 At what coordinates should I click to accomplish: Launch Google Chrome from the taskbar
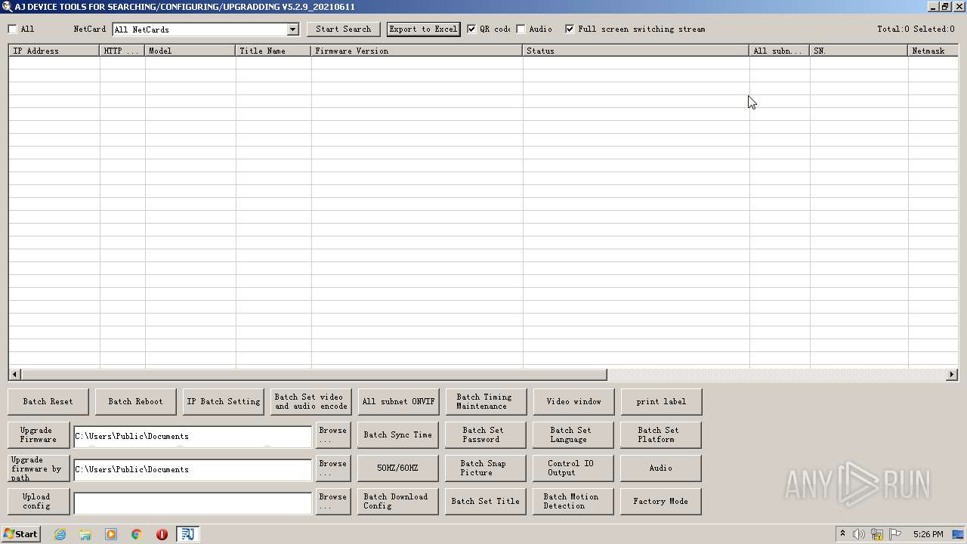coord(137,534)
